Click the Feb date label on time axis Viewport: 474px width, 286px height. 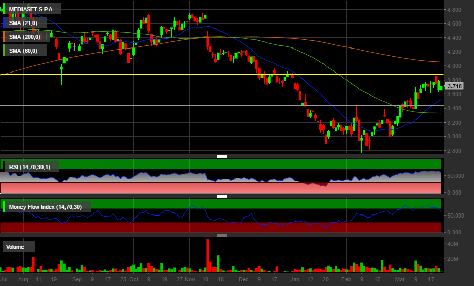[x=346, y=279]
